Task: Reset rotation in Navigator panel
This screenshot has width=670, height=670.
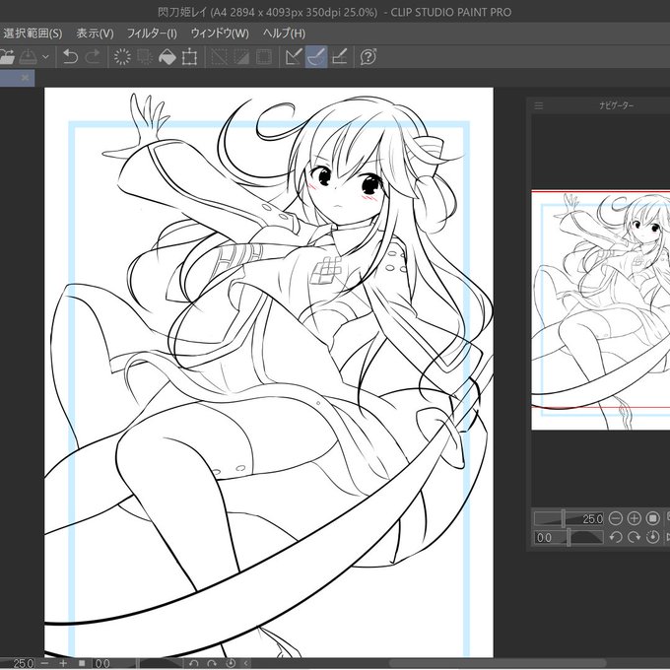Action: pos(653,537)
